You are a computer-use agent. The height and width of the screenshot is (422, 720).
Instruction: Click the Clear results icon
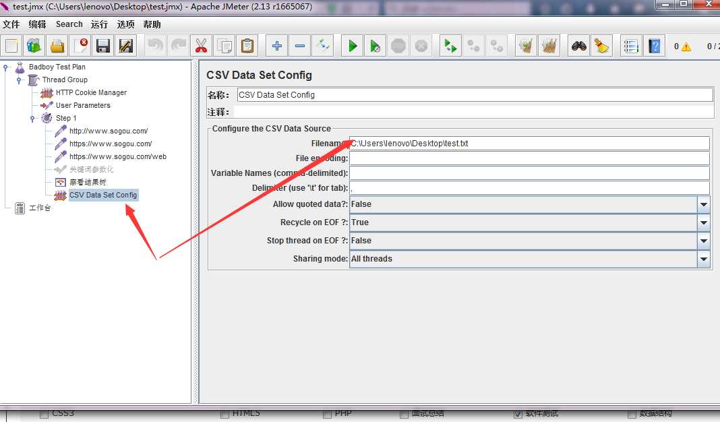tap(527, 46)
